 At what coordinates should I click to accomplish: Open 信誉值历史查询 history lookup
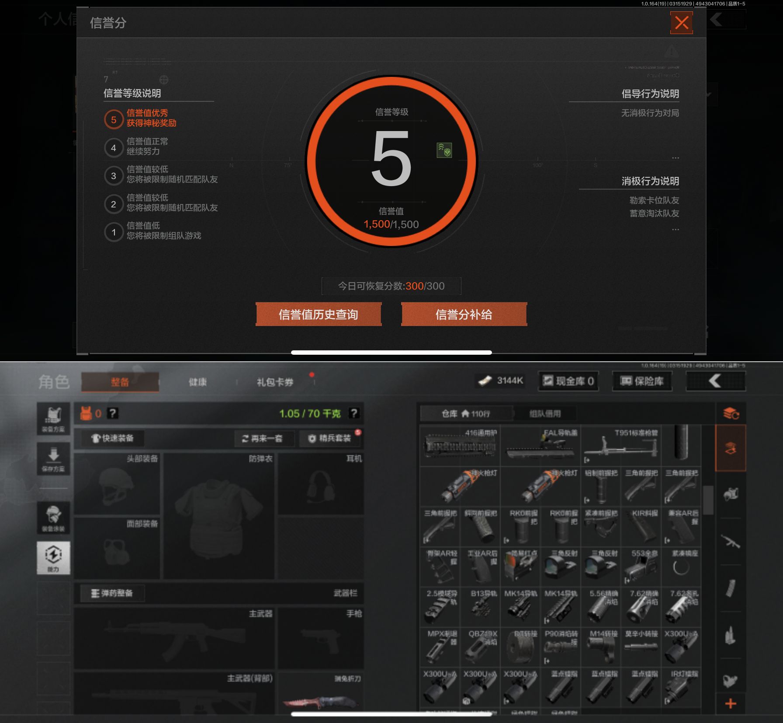point(319,314)
